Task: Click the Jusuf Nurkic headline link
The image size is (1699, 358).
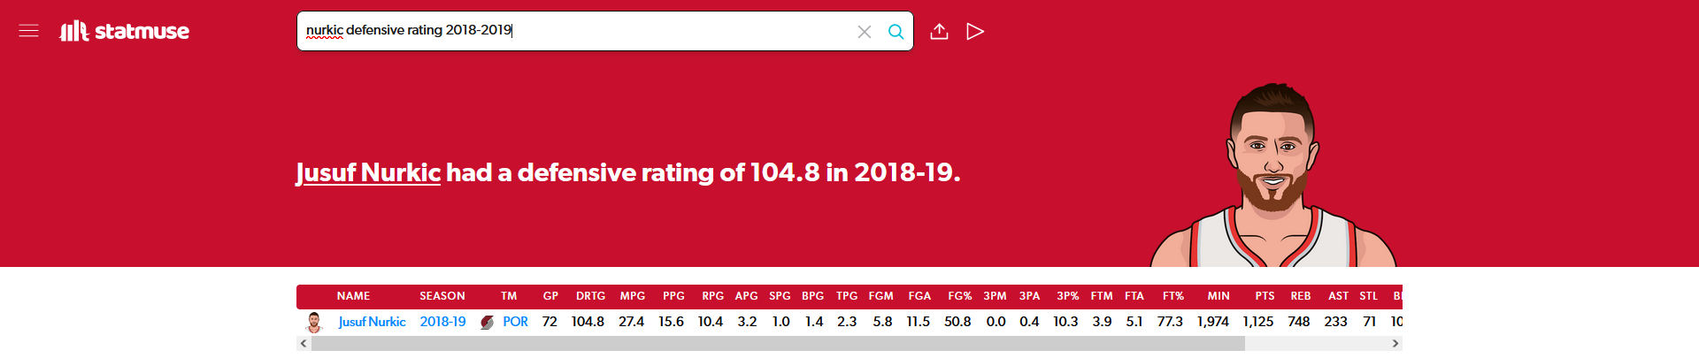Action: point(368,172)
